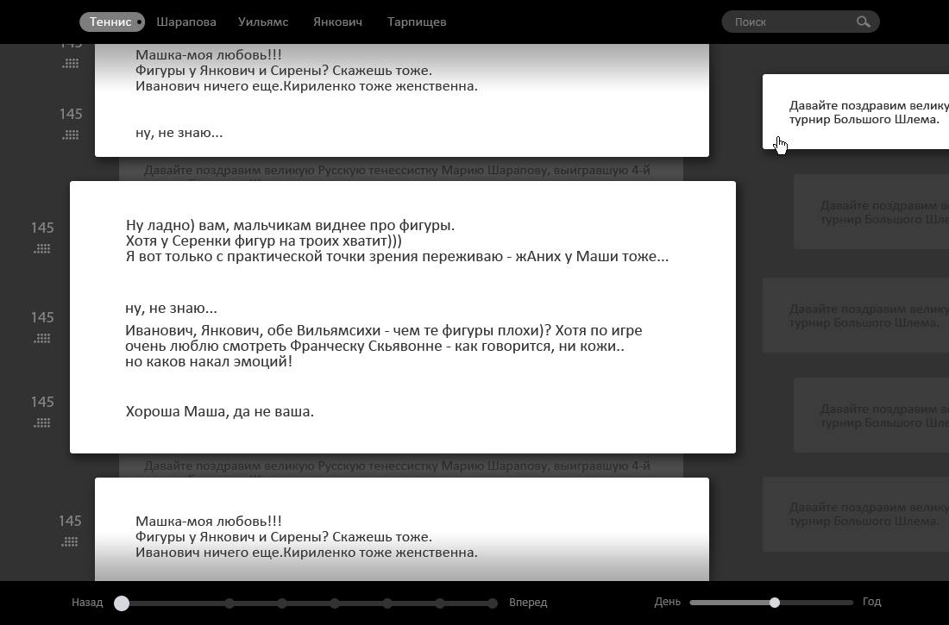Click 'Иванович ничего еще.Кириленко' in bottom card
Image resolution: width=949 pixels, height=625 pixels.
306,553
